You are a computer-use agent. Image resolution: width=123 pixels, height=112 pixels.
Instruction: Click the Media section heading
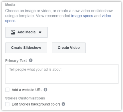coord(10,5)
